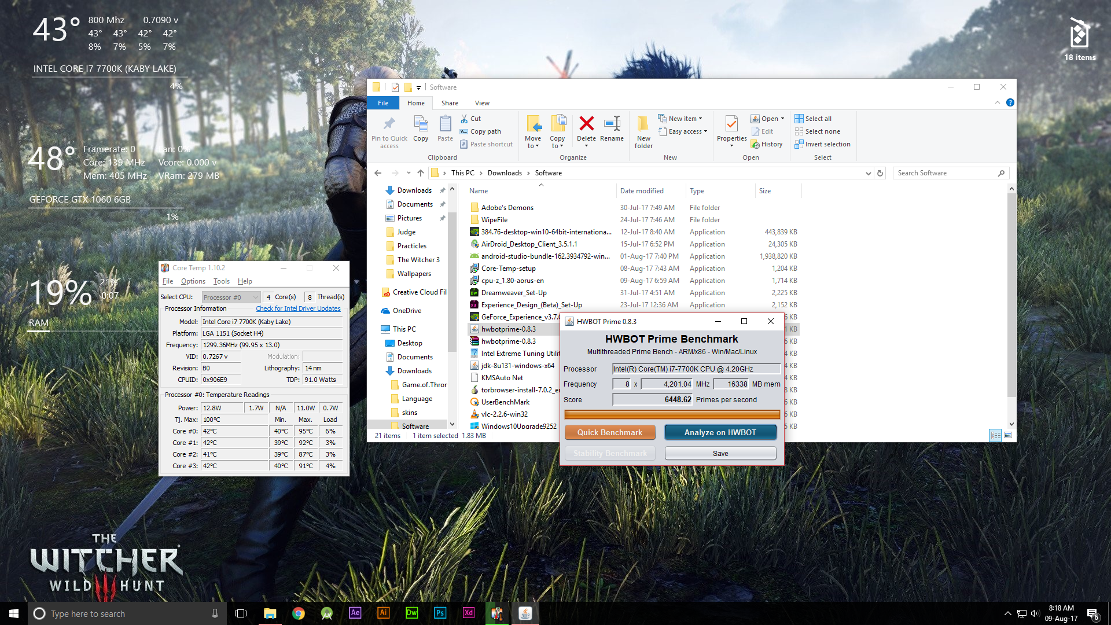Screen dimensions: 1111x625
Task: Open Photoshop from the taskbar
Action: pos(440,613)
